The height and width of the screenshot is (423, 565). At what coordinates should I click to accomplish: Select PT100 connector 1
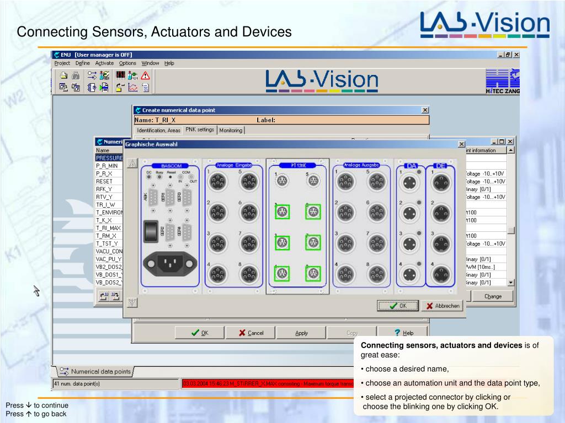point(282,181)
